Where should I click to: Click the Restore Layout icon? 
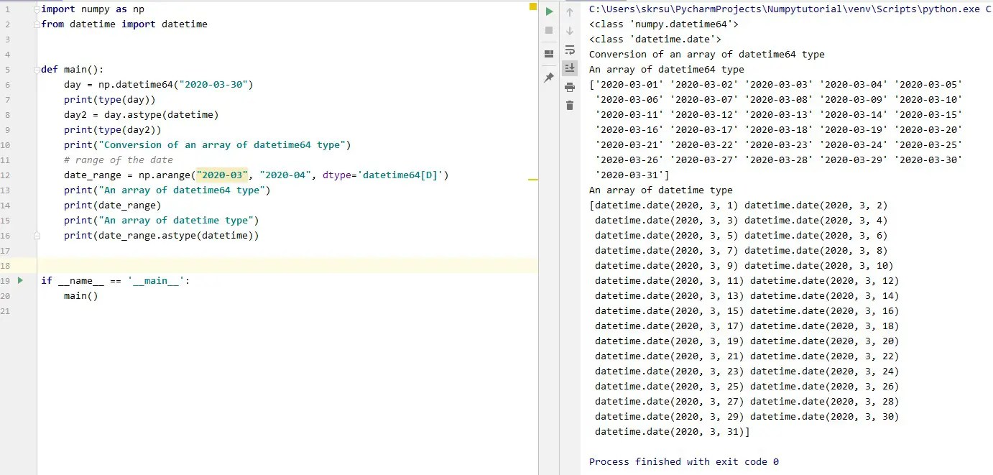[548, 52]
